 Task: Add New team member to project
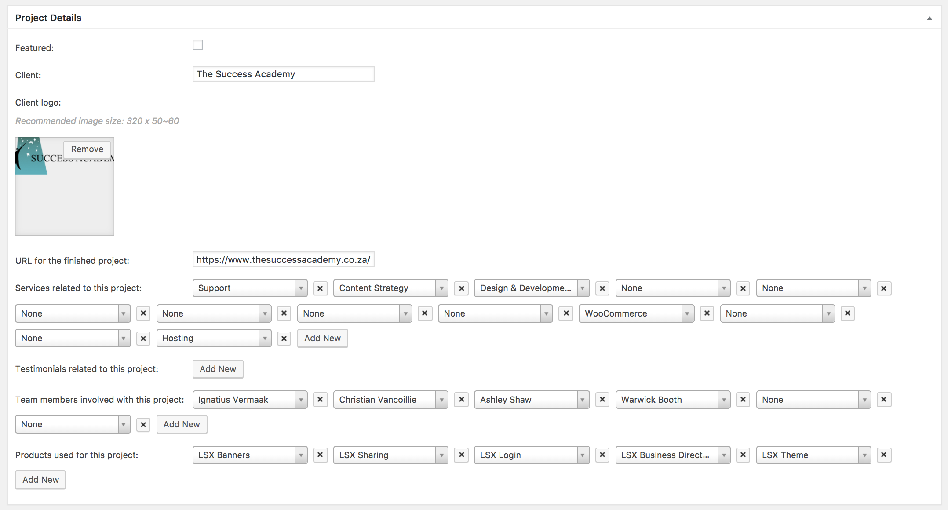tap(182, 424)
